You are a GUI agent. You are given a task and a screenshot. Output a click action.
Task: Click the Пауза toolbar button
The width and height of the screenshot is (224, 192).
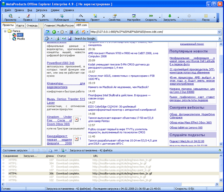206,18
